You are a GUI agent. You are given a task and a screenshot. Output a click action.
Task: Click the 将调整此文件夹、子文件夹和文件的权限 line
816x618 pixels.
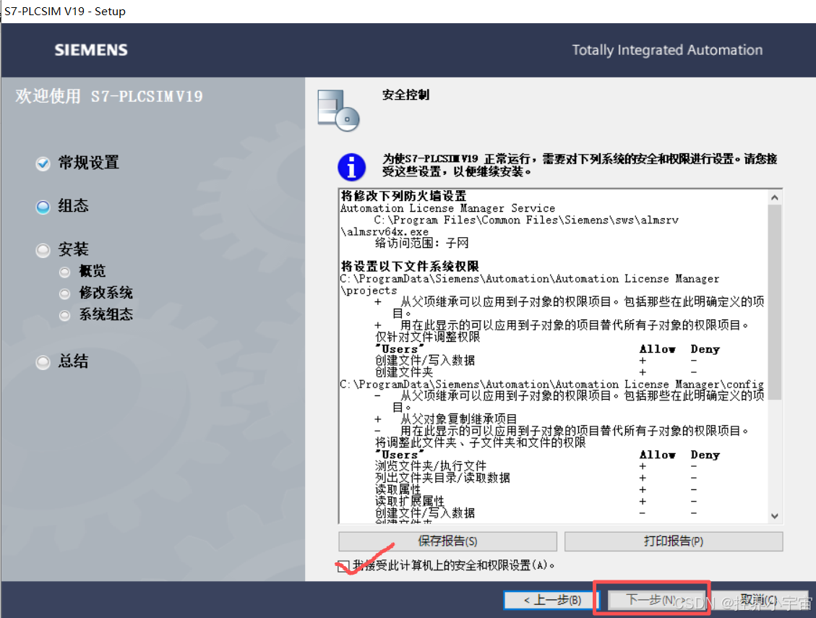tap(481, 442)
